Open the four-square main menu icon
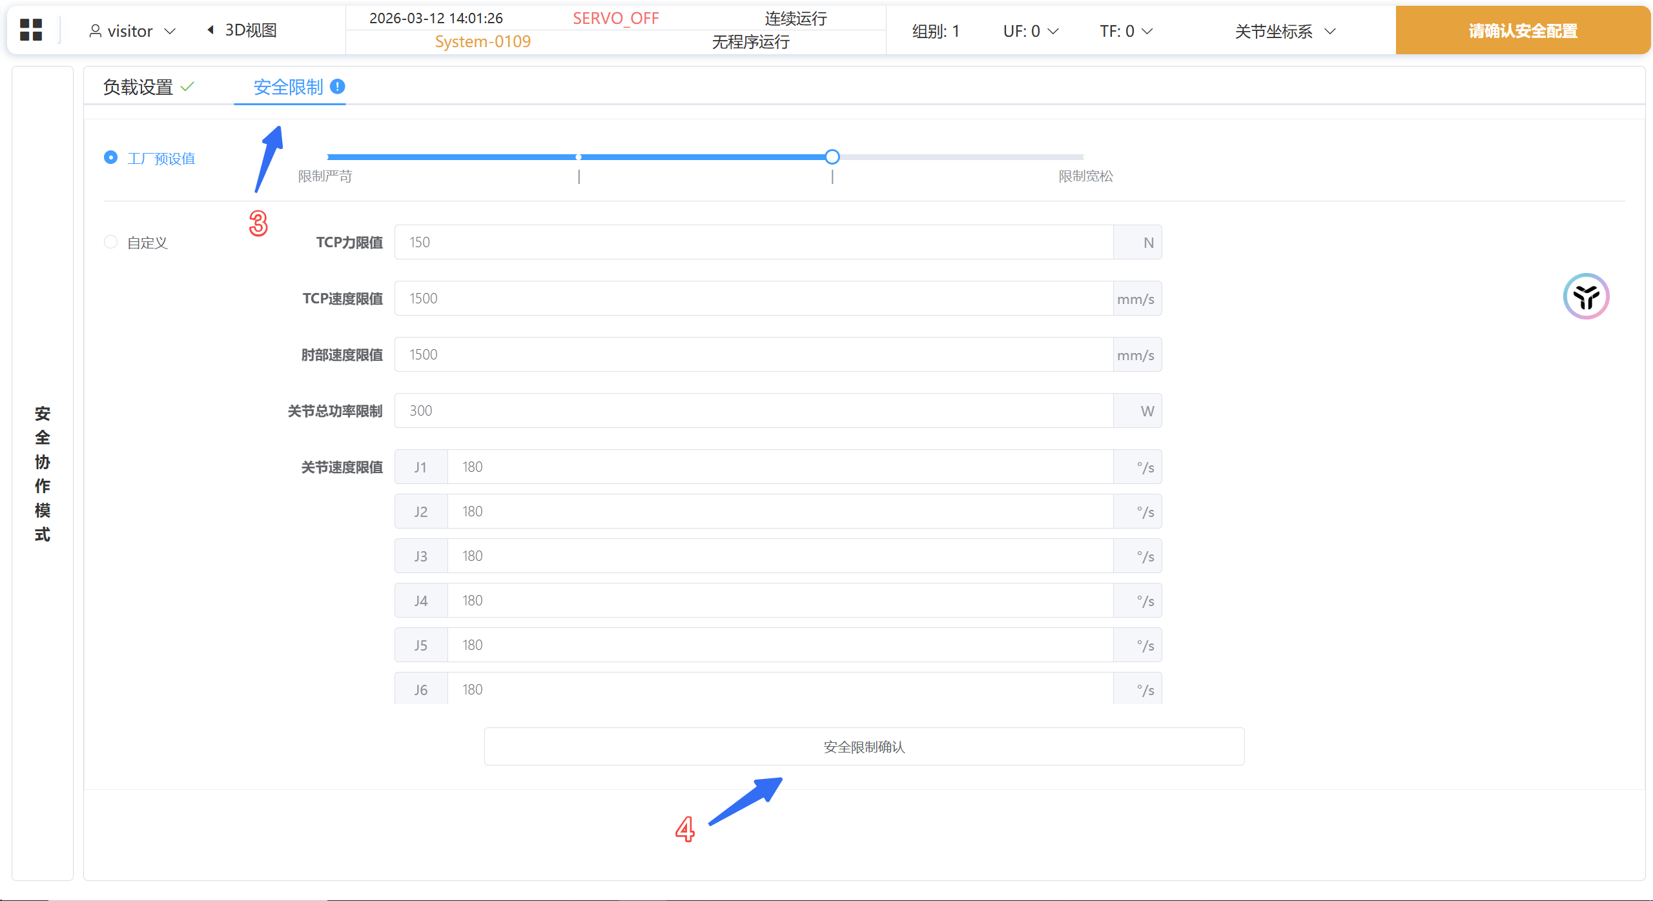Screen dimensions: 1653x901 point(31,30)
